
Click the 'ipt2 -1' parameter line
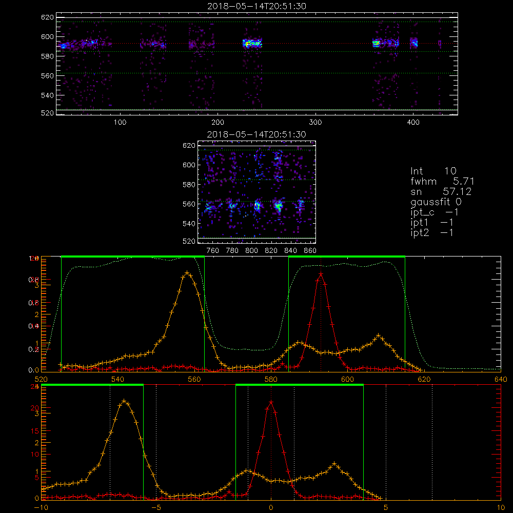(x=432, y=232)
